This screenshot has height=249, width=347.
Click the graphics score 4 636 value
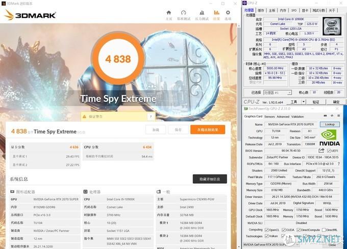(74, 147)
